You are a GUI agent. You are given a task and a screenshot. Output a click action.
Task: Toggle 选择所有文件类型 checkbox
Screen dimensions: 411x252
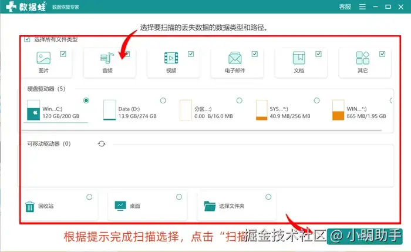27,39
